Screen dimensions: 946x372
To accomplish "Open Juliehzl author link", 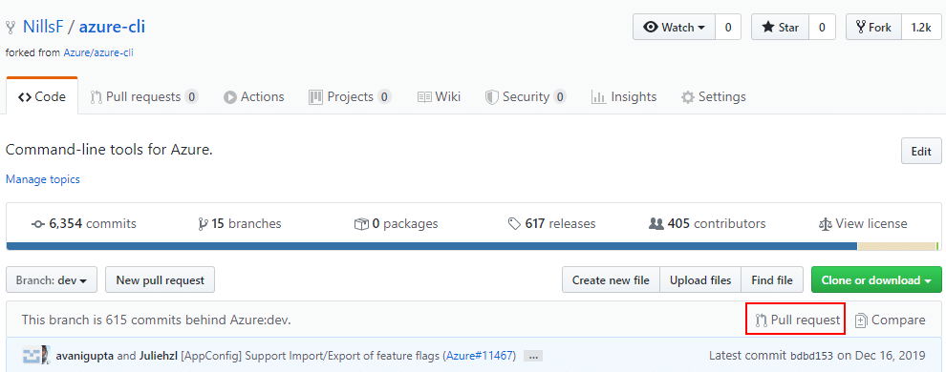I will (157, 356).
